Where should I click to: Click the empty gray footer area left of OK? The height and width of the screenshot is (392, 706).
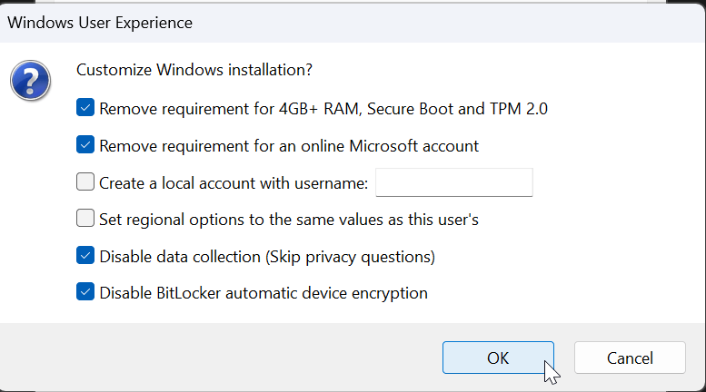pos(221,358)
